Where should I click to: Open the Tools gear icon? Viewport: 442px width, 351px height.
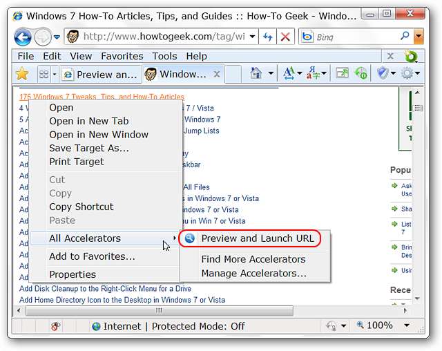point(407,73)
